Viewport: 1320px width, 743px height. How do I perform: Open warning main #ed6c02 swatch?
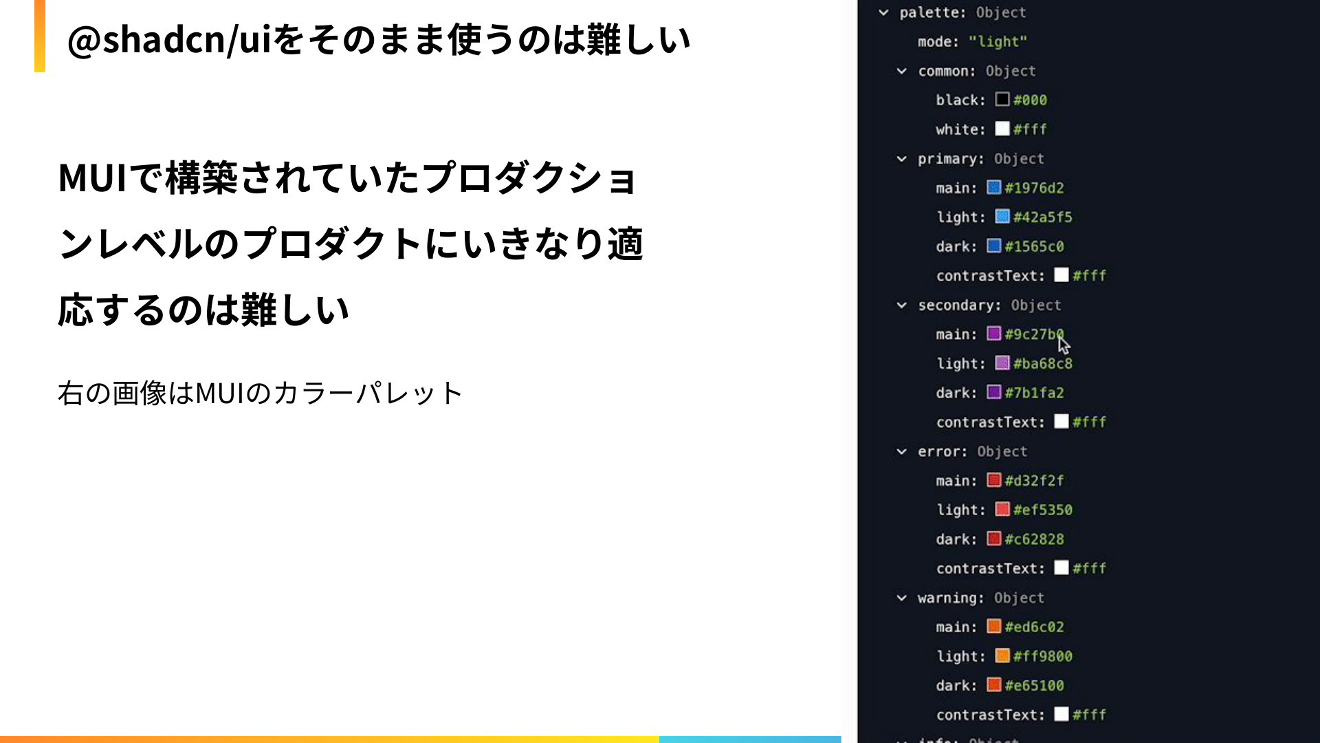994,626
